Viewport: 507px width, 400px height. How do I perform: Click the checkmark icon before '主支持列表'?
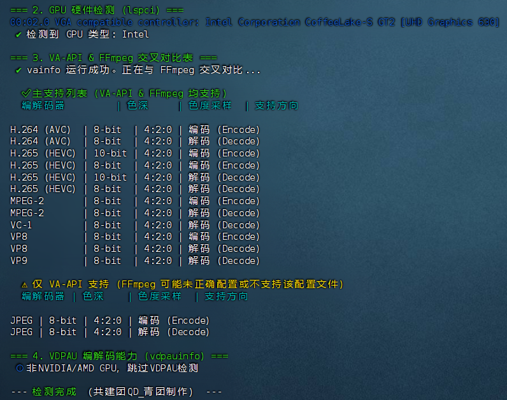[26, 93]
